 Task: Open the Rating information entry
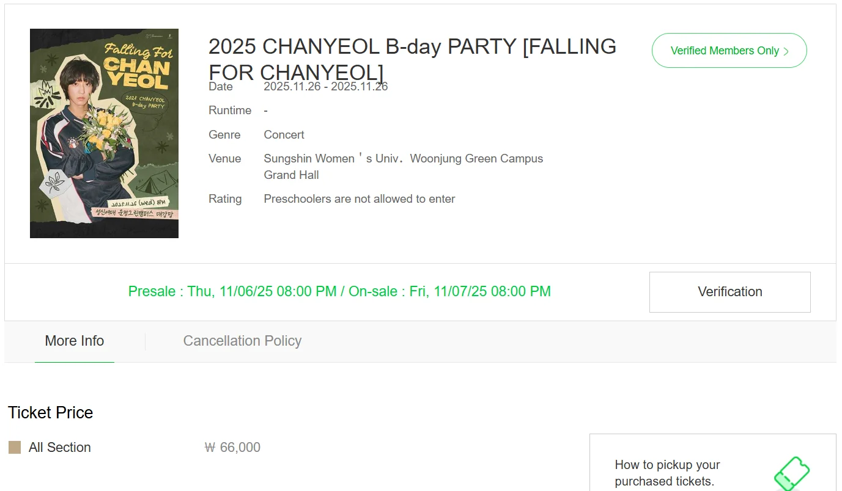pos(359,198)
